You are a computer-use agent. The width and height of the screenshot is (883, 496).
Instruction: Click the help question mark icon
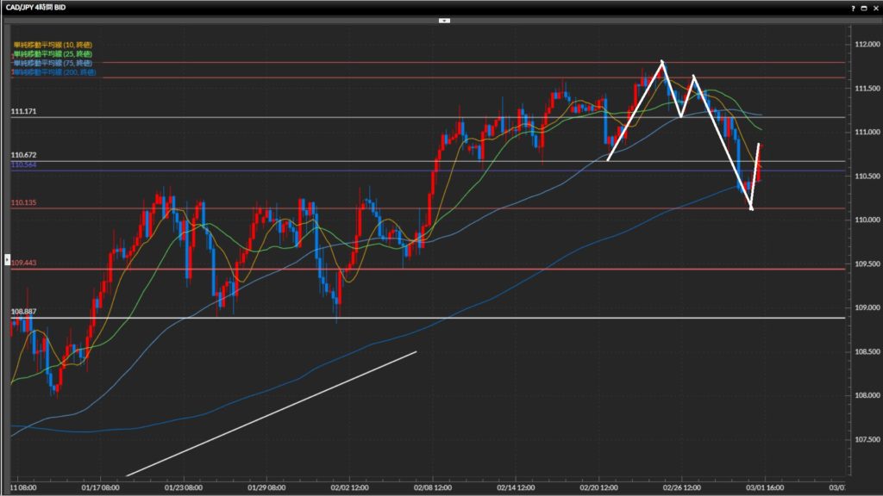coord(853,7)
